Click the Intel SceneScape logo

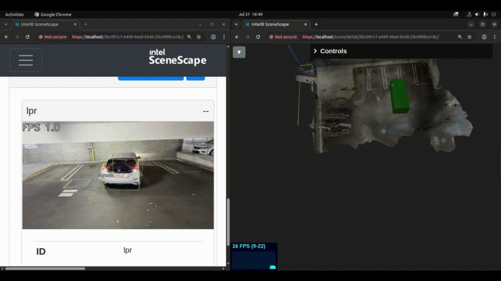(177, 57)
